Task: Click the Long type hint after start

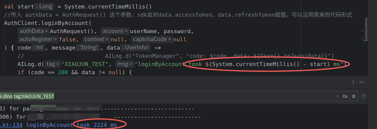Action: click(x=45, y=6)
